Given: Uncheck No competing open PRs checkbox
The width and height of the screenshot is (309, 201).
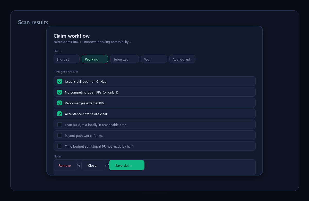Looking at the screenshot, I should coord(60,92).
